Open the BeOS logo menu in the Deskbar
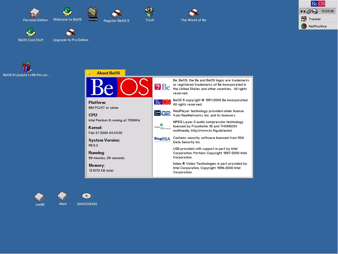This screenshot has width=338, height=254. [318, 4]
